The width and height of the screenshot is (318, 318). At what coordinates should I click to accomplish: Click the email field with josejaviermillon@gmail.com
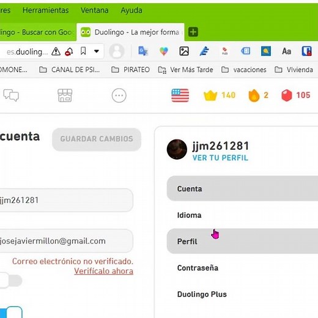(x=67, y=241)
